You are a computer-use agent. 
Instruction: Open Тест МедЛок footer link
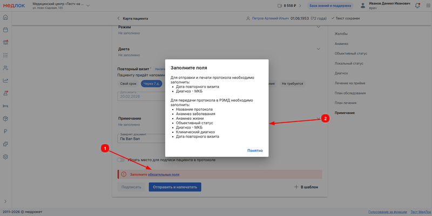pyautogui.click(x=421, y=212)
